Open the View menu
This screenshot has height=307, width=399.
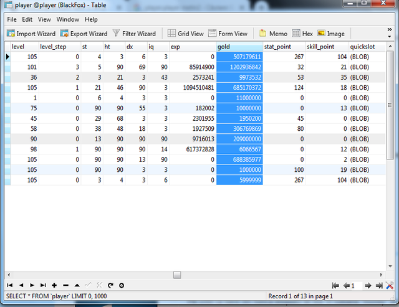(x=44, y=19)
